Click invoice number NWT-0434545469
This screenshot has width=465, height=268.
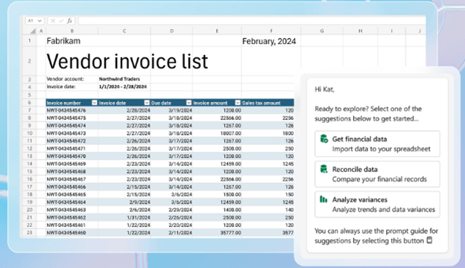(66, 164)
